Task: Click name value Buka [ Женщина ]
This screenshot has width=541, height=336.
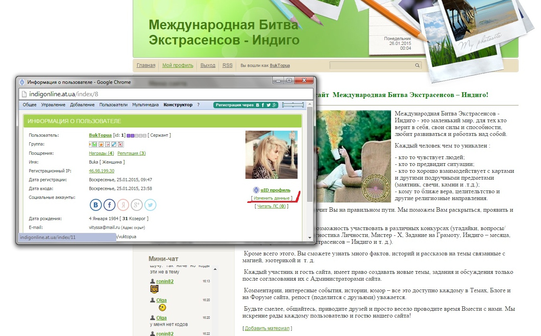Action: [x=107, y=162]
